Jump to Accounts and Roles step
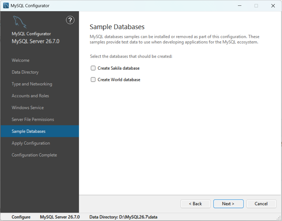 (30, 96)
